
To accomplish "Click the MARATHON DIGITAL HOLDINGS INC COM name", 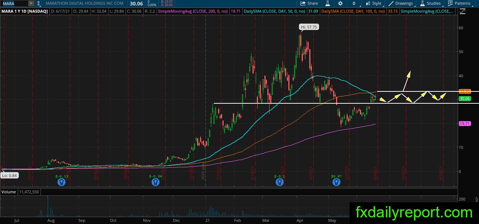I will [84, 3].
